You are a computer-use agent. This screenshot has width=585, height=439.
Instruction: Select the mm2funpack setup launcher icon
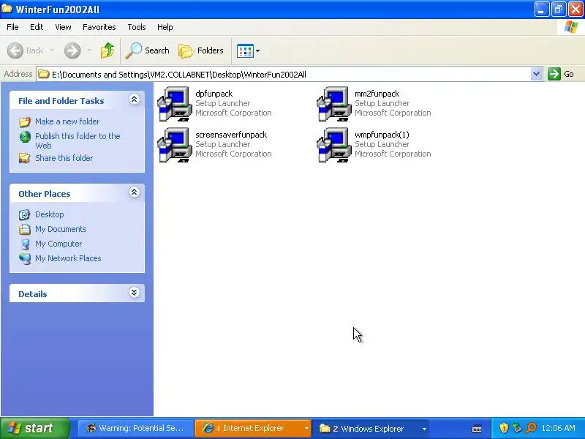[x=334, y=104]
